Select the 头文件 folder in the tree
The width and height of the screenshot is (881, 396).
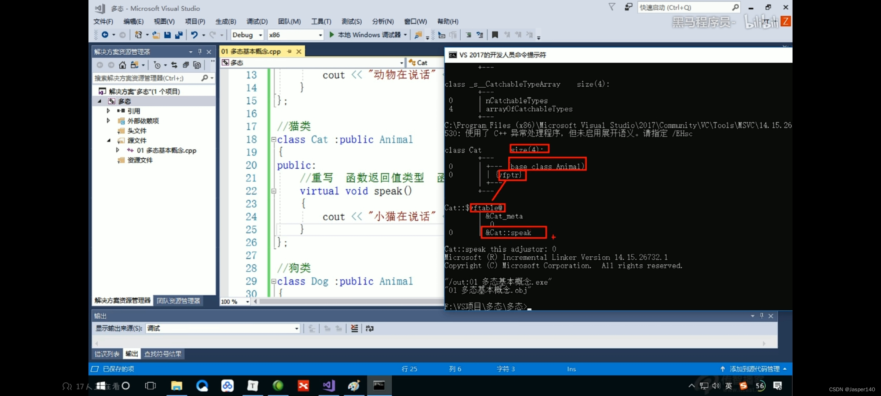(137, 131)
